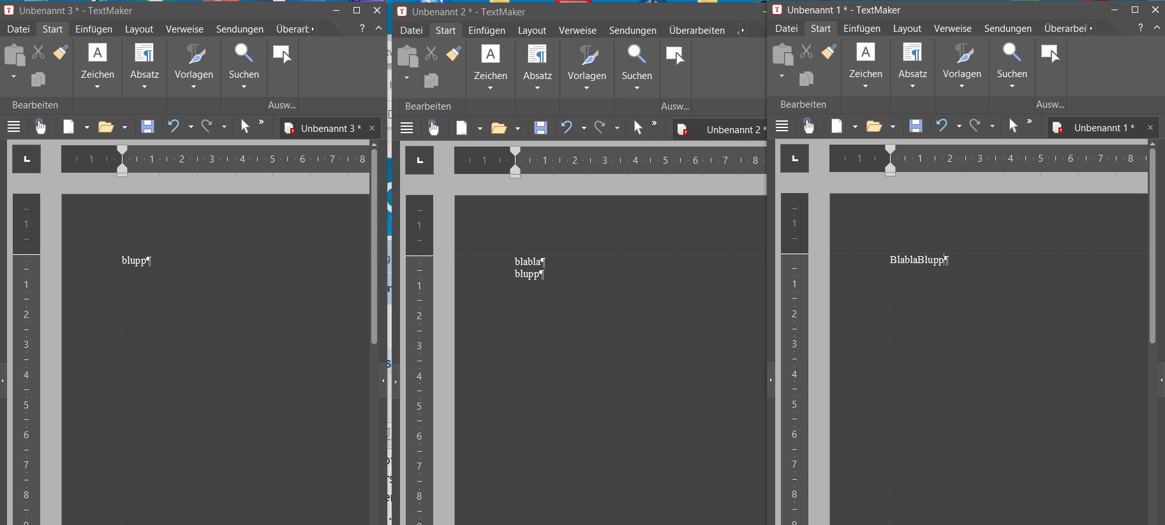Viewport: 1165px width, 525px height.
Task: Click Save disk icon in Unbenannt 2 window
Action: (x=540, y=128)
